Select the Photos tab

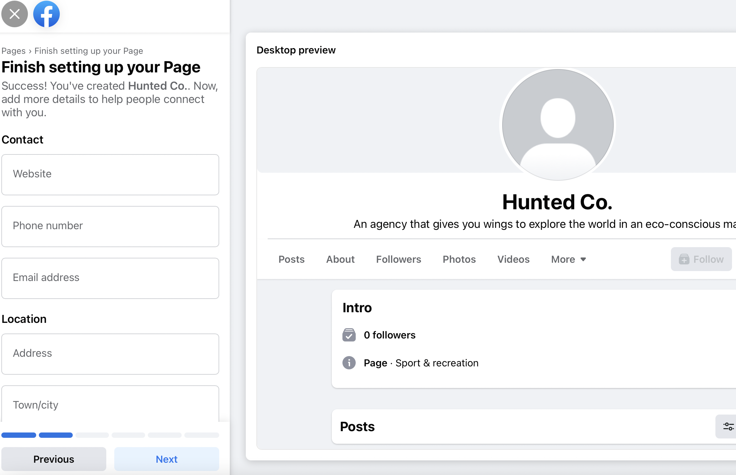pos(459,259)
